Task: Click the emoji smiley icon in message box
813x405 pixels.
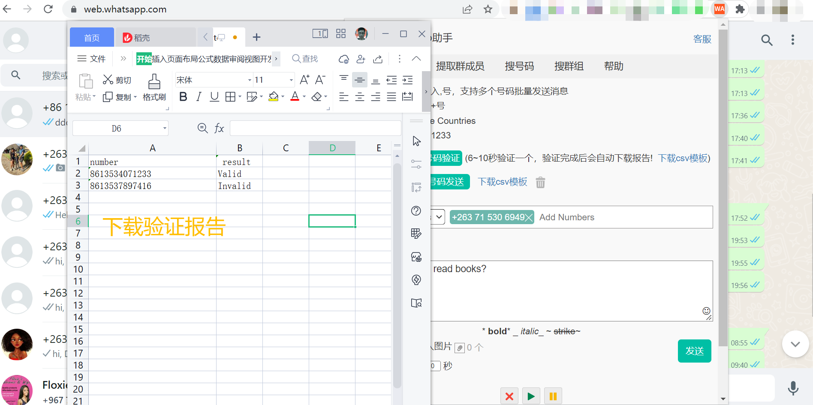Action: pos(707,311)
